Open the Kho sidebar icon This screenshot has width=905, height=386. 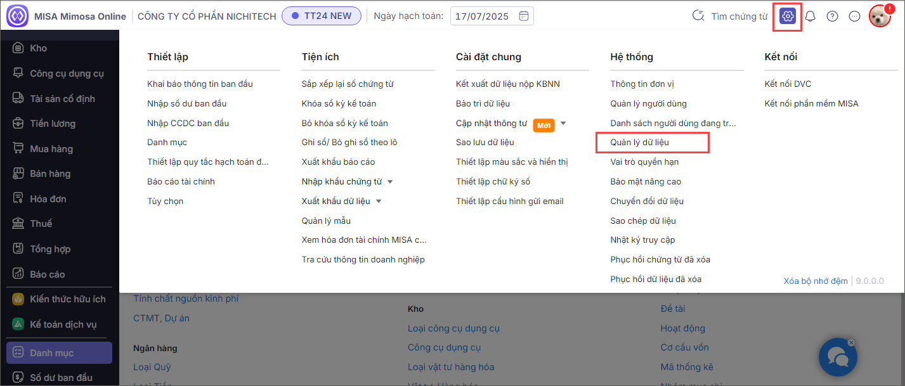[18, 48]
